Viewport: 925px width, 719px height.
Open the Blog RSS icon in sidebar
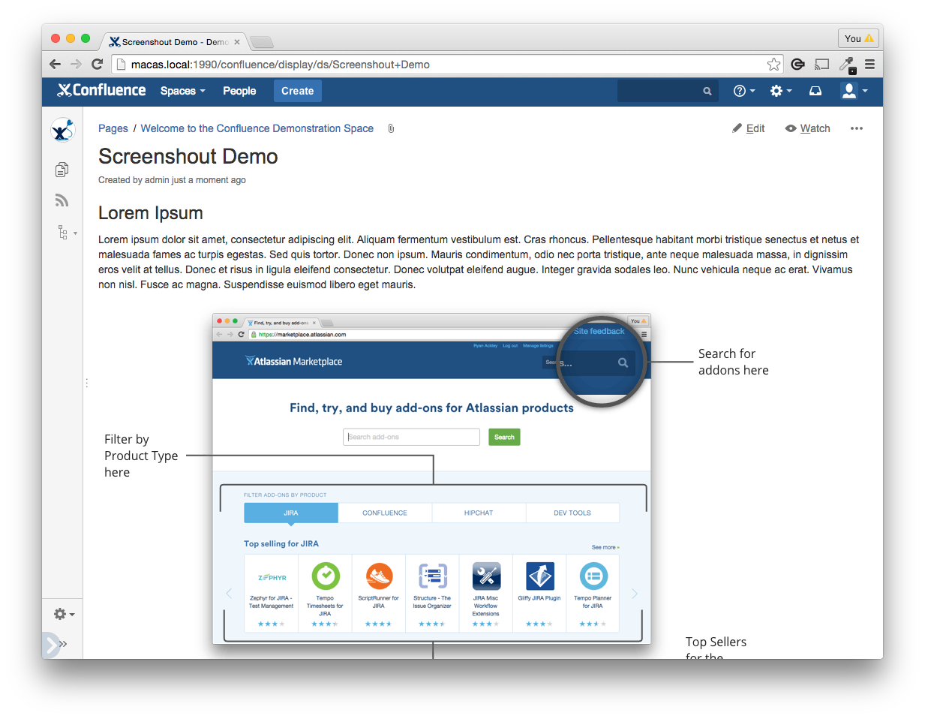(62, 200)
